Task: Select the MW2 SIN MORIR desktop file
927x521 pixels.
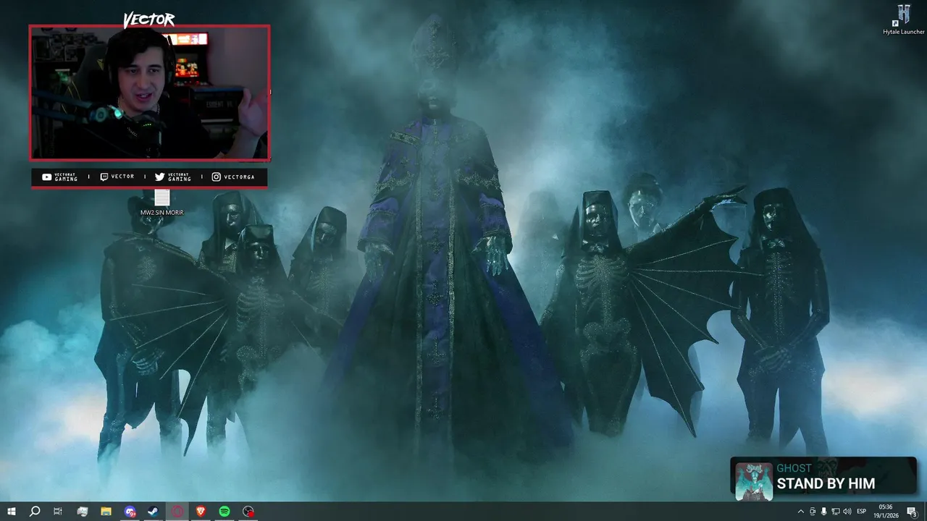Action: (162, 203)
